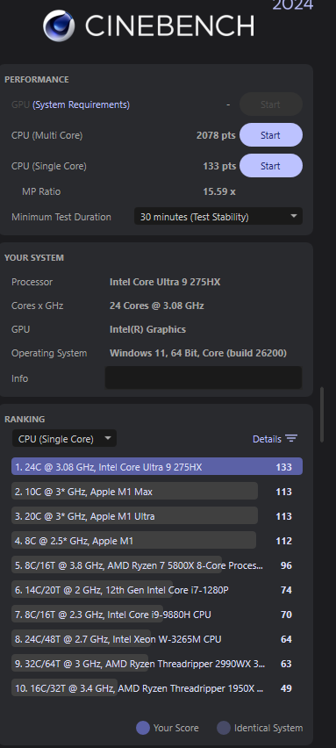Screen dimensions: 336x748
Task: Click the MP Ratio value 15.59 x
Action: (219, 191)
